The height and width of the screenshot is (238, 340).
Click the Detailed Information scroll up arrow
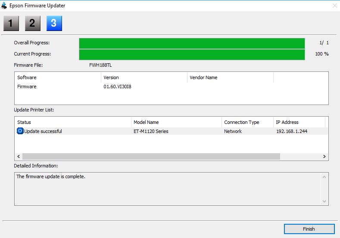(324, 177)
